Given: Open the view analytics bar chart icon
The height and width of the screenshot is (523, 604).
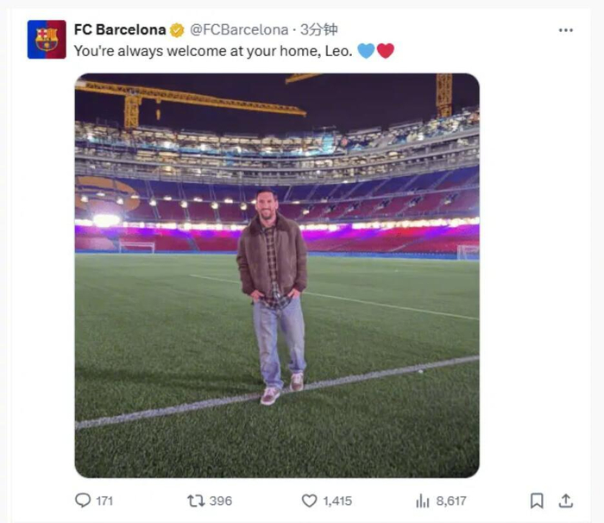Looking at the screenshot, I should pyautogui.click(x=423, y=501).
